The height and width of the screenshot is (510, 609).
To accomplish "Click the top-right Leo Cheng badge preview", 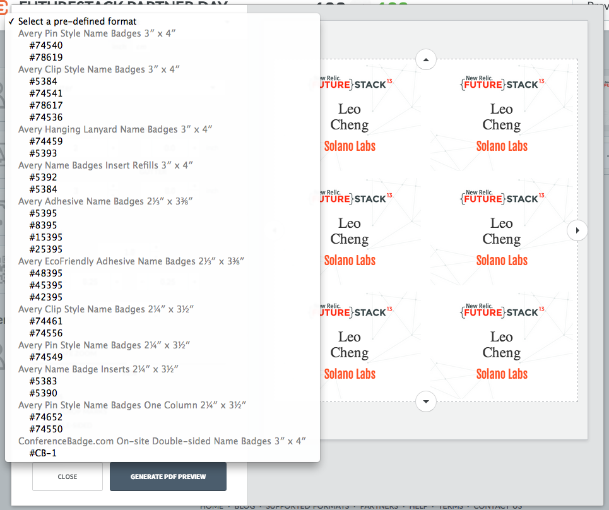I will 502,116.
